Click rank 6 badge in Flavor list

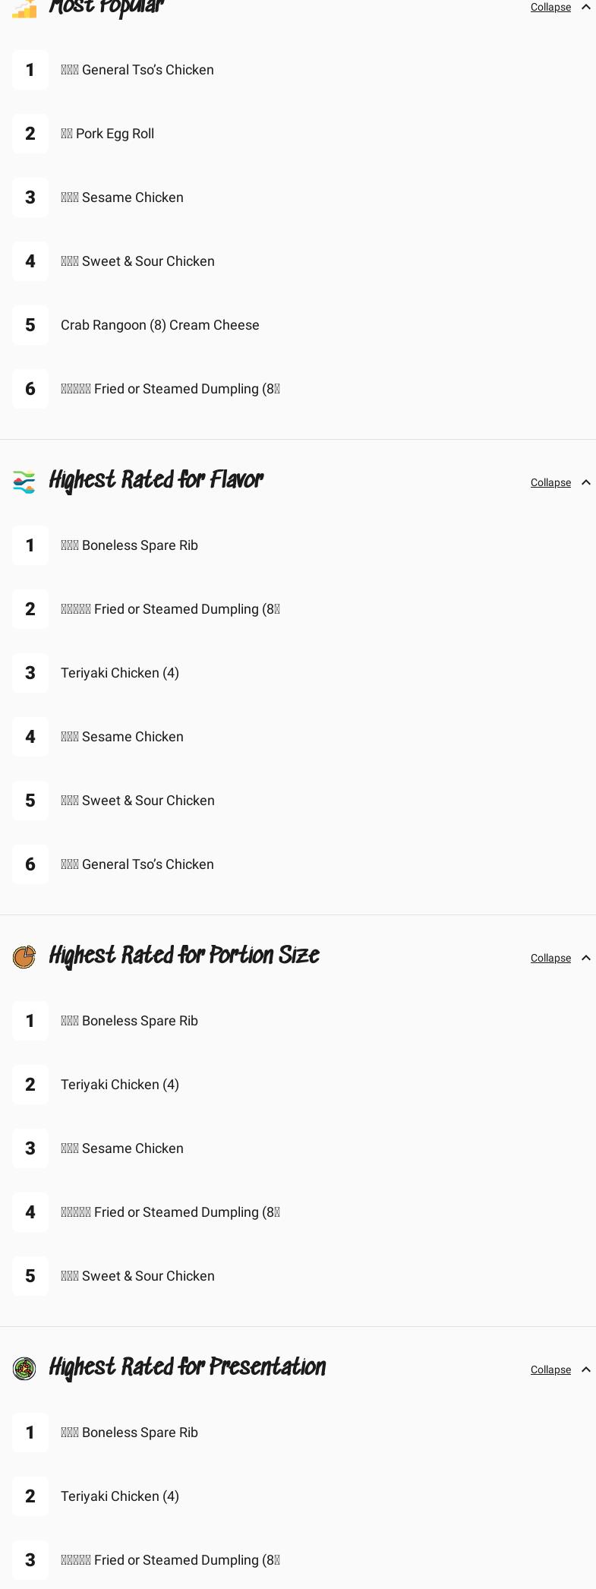30,864
